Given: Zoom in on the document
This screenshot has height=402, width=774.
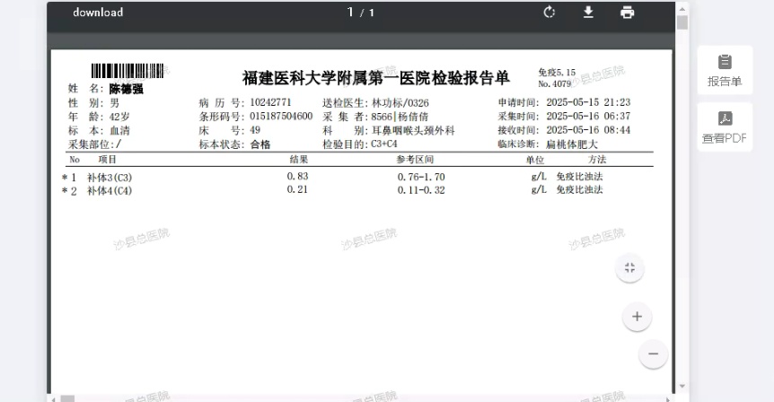Looking at the screenshot, I should point(637,316).
